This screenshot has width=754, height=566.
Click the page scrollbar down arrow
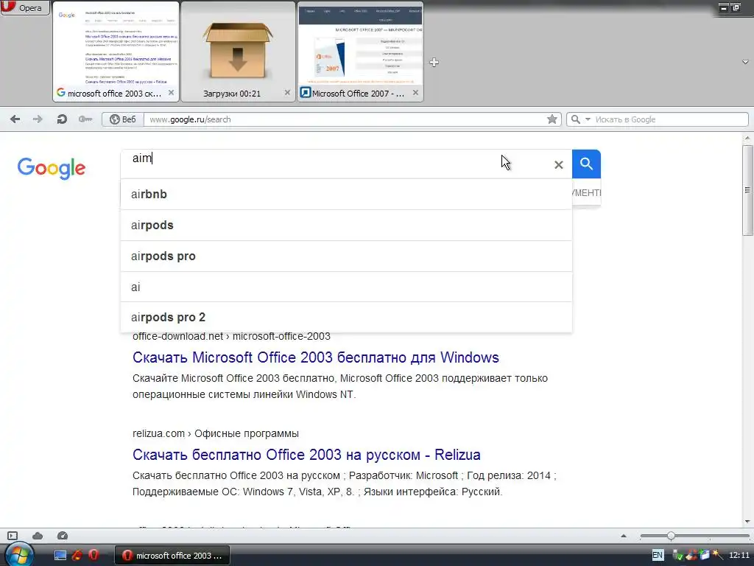(748, 522)
